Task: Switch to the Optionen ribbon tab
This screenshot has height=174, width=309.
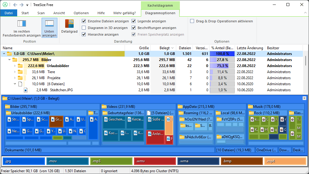Action: pos(81,13)
